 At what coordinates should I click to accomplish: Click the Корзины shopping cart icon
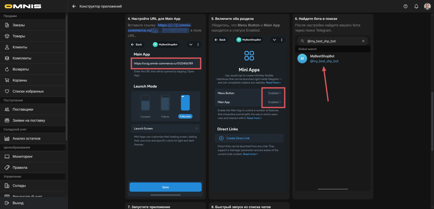coord(7,80)
